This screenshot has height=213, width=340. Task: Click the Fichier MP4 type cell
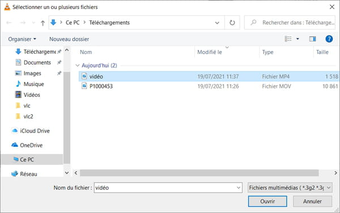click(x=276, y=76)
